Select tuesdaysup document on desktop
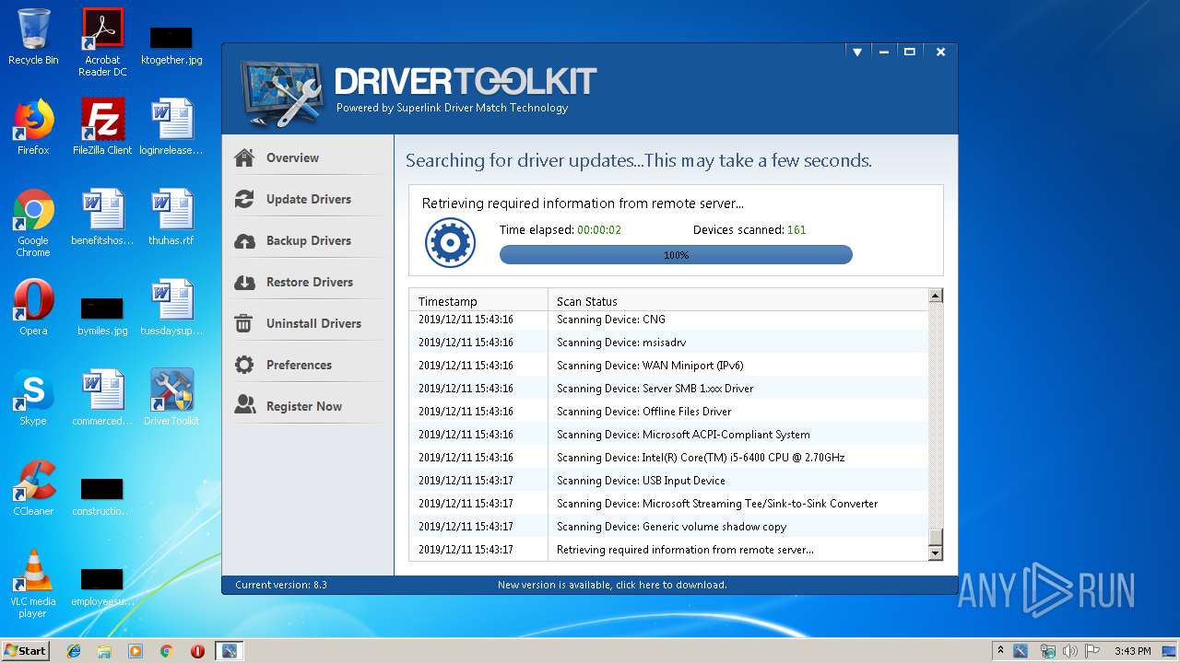The width and height of the screenshot is (1180, 663). (x=171, y=308)
